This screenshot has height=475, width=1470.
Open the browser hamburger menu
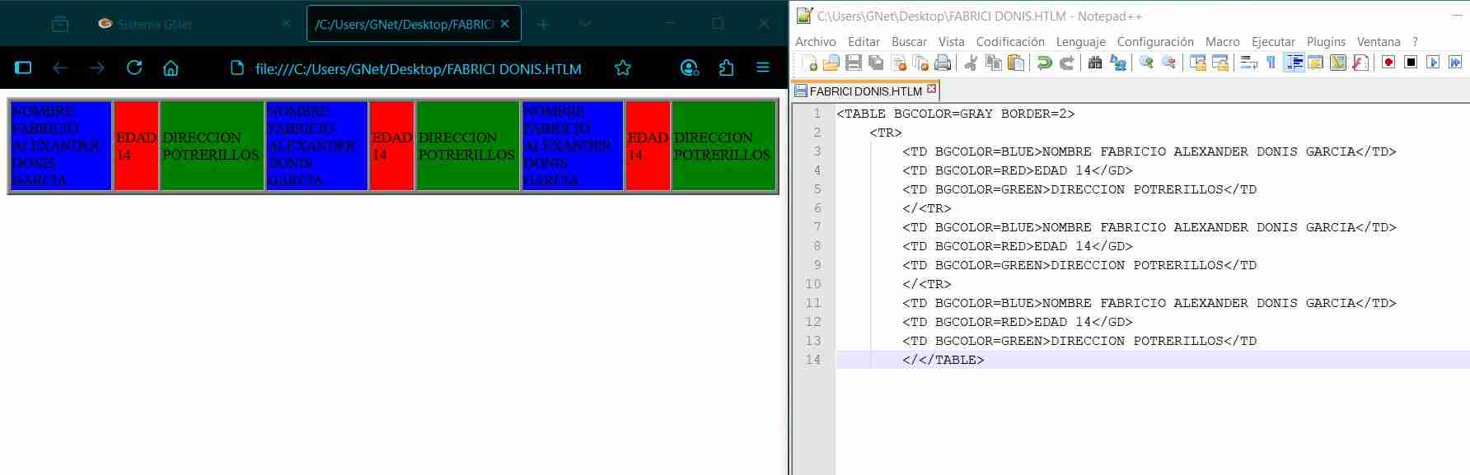click(x=763, y=68)
